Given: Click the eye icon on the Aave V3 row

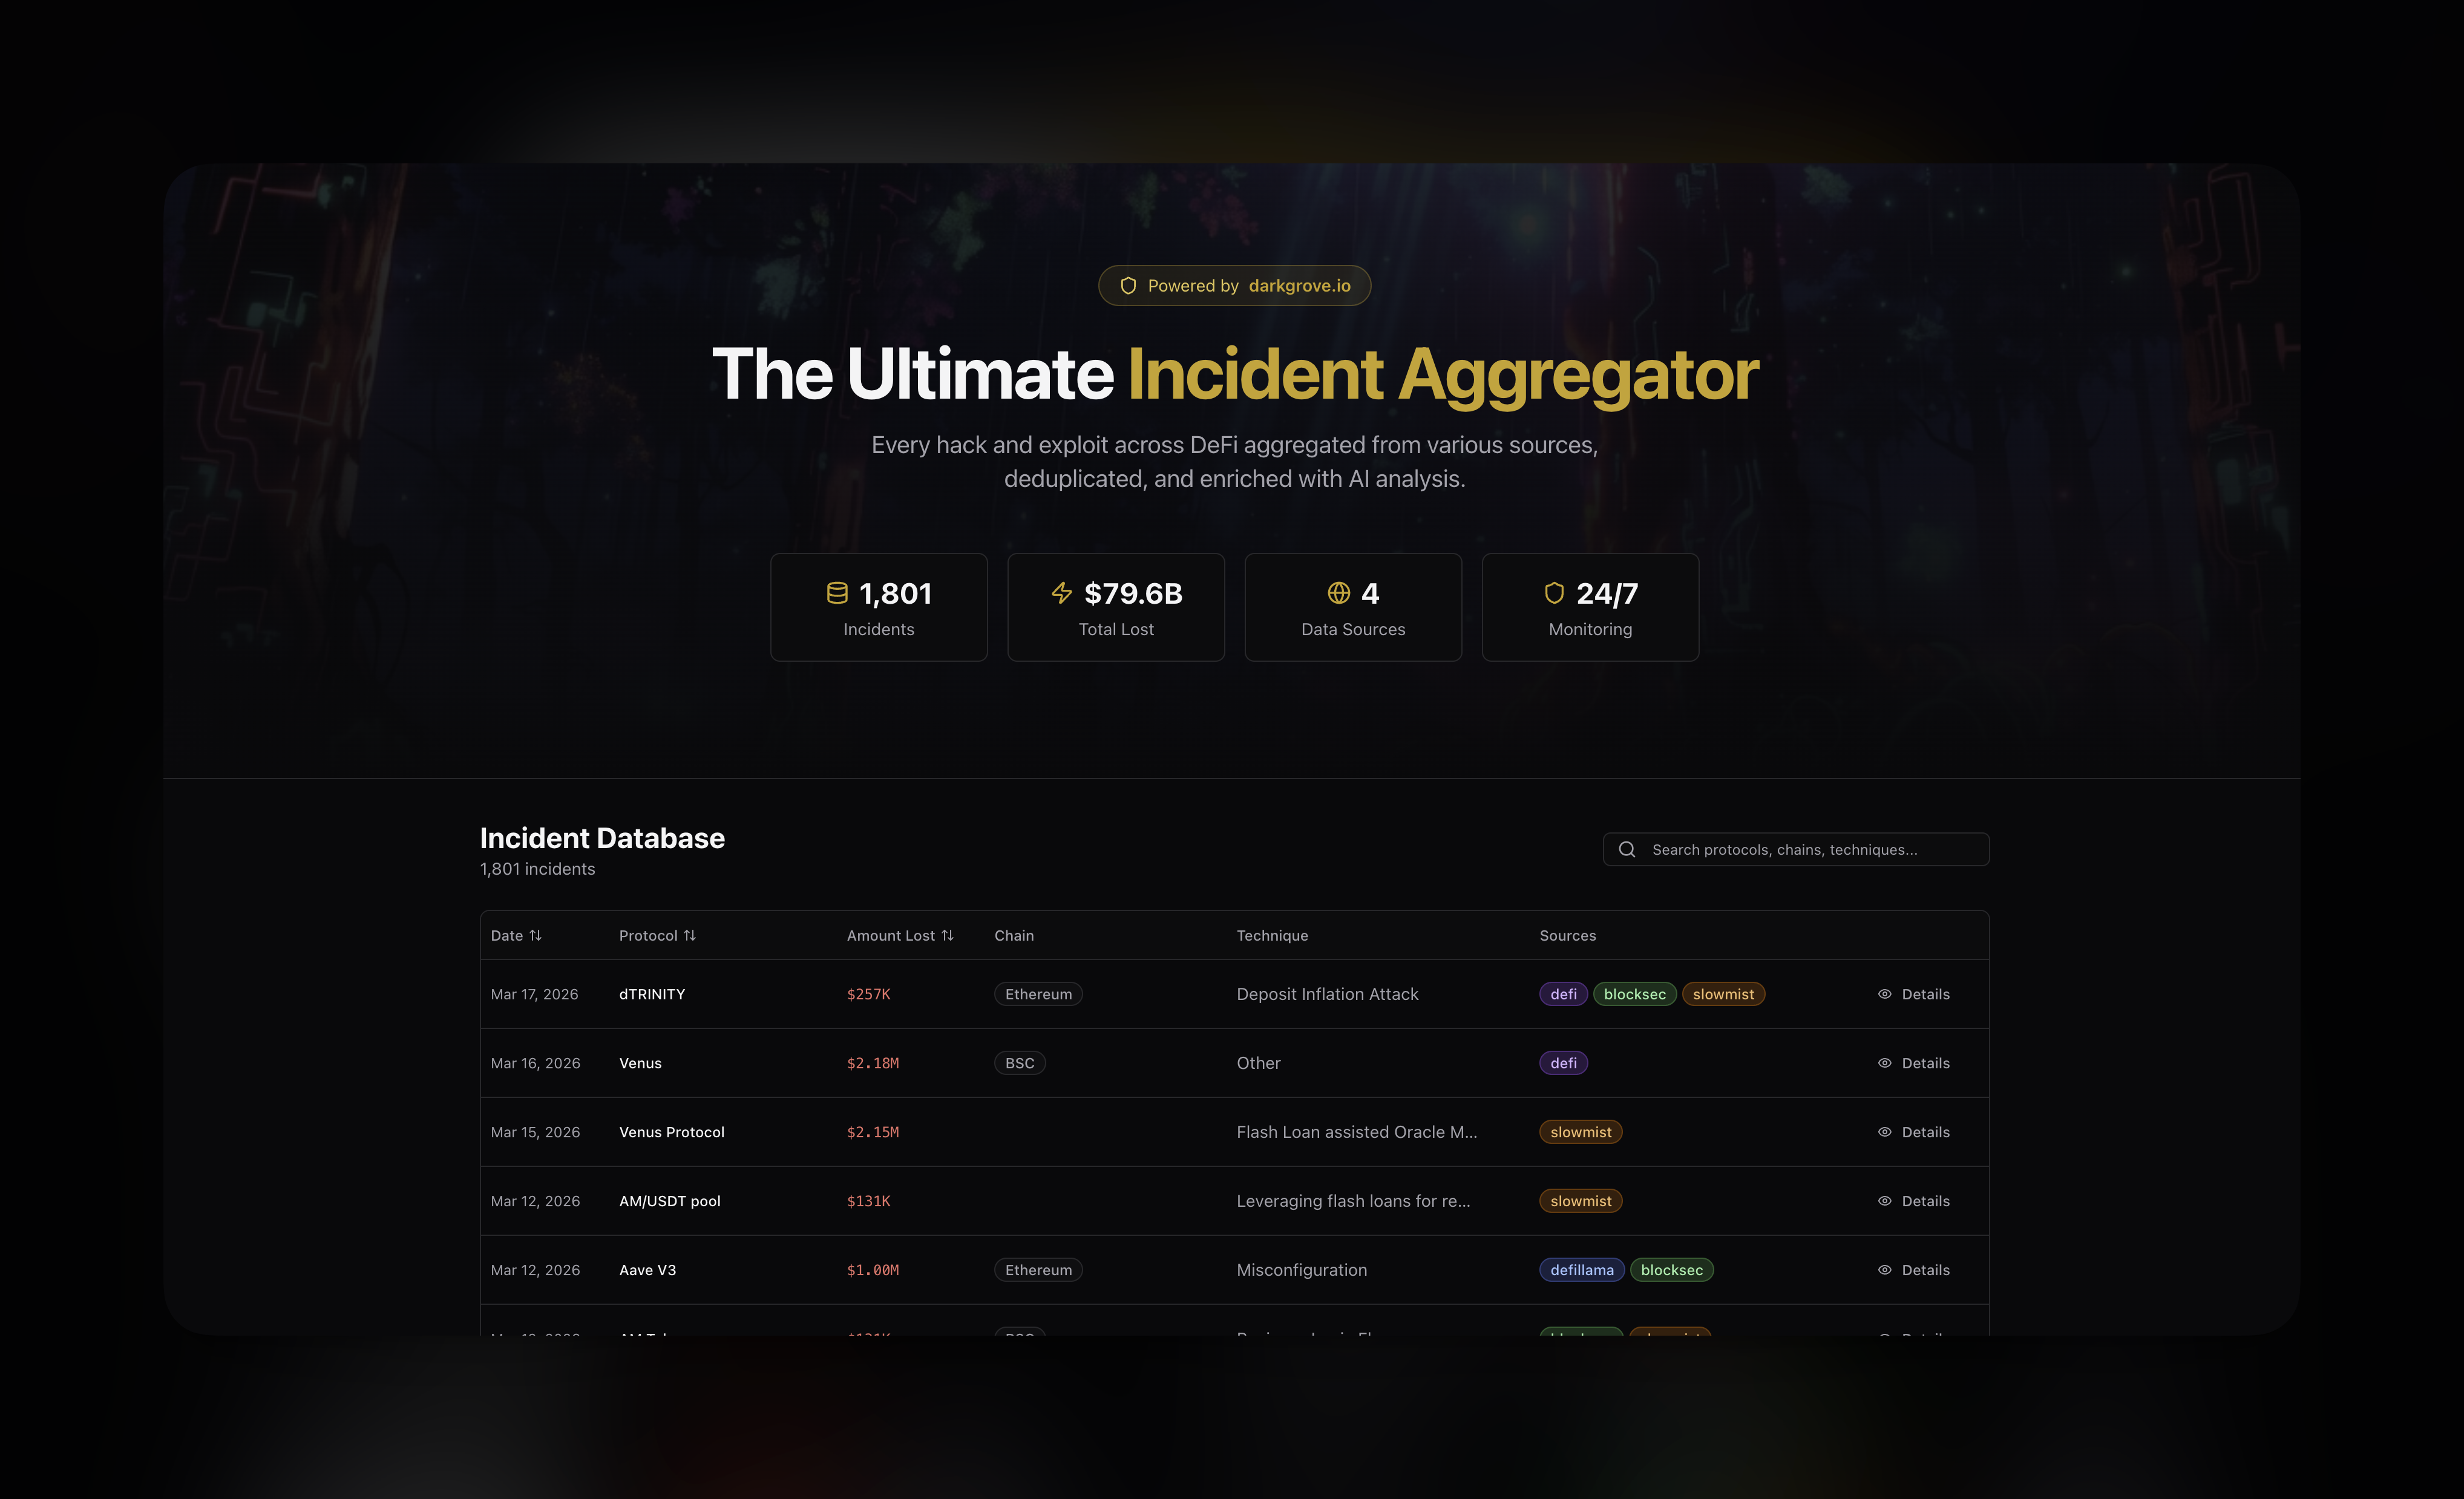Looking at the screenshot, I should click(1884, 1269).
